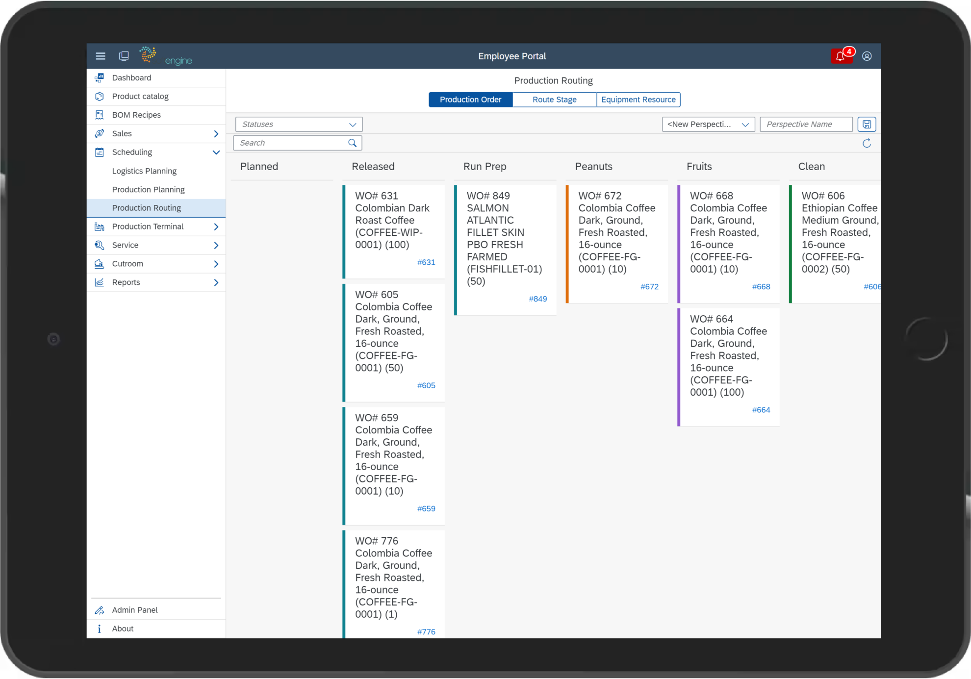This screenshot has width=971, height=679.
Task: Open the New Perspective dropdown
Action: pos(708,124)
